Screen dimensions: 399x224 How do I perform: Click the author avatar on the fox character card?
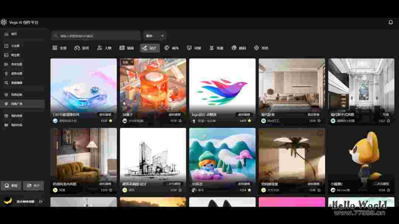point(333,190)
